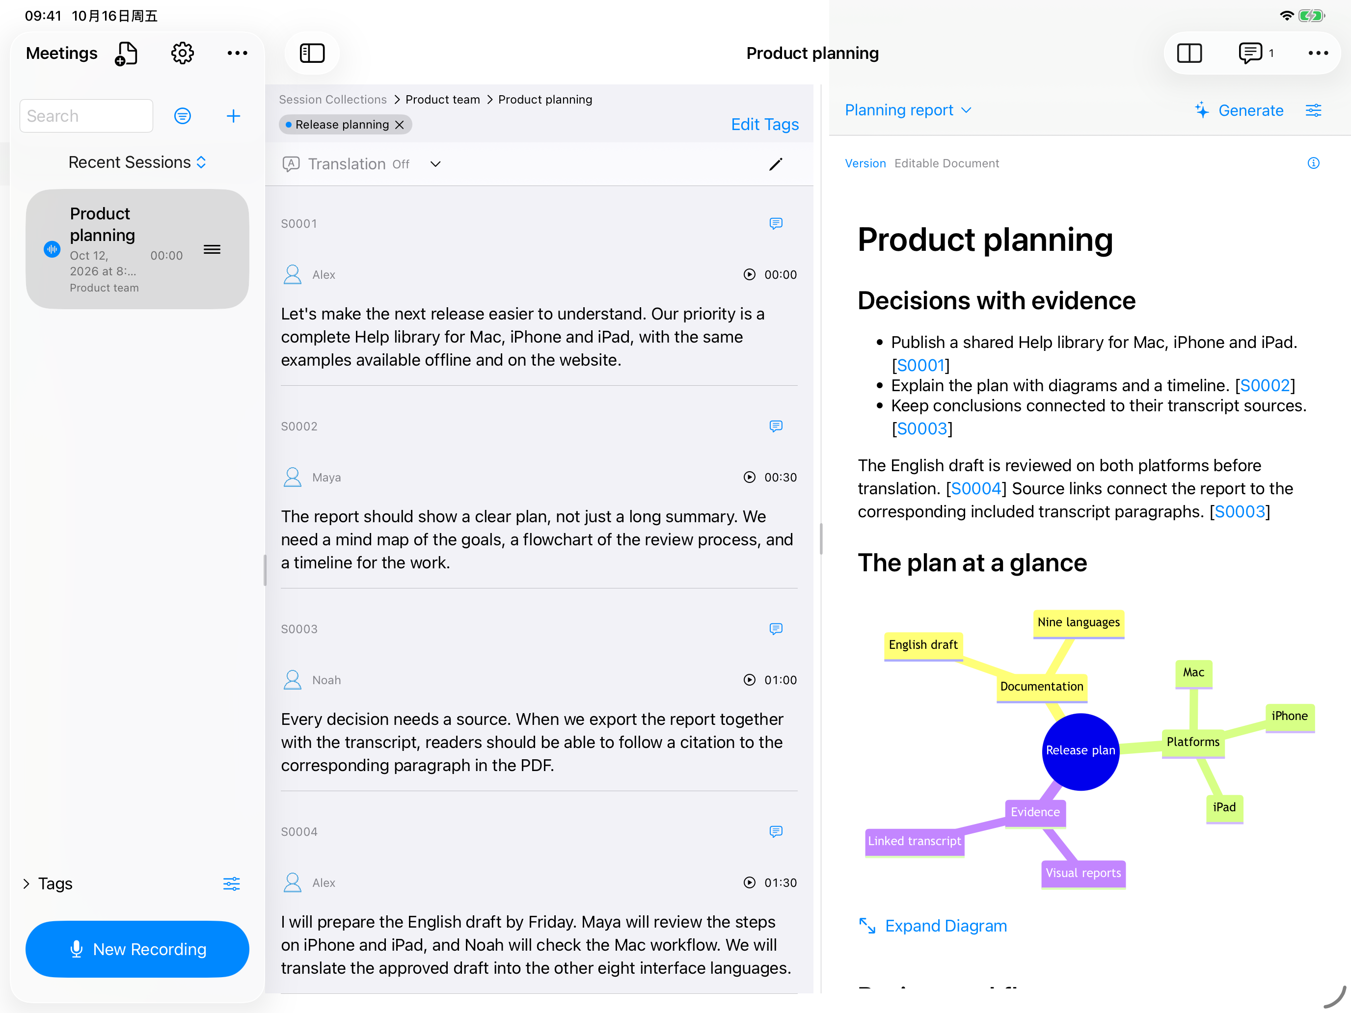Remove the Release planning tag
Viewport: 1351px width, 1013px height.
click(400, 125)
